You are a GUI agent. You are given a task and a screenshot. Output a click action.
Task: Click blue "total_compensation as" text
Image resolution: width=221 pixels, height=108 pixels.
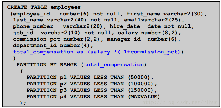pyautogui.click(x=48, y=52)
